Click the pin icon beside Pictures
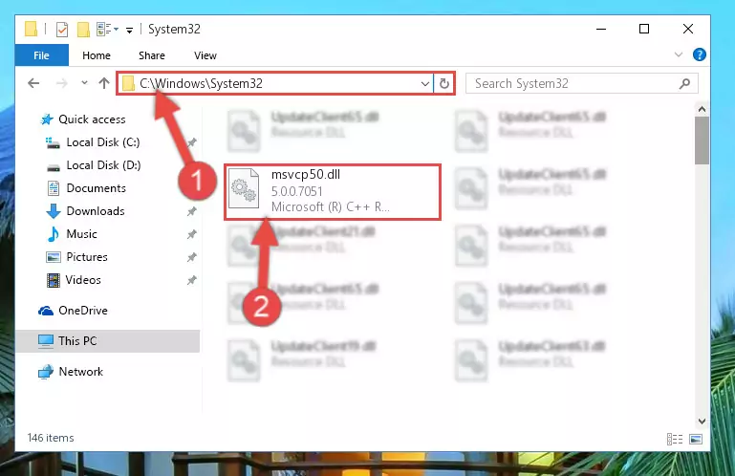This screenshot has height=476, width=735. 191,257
